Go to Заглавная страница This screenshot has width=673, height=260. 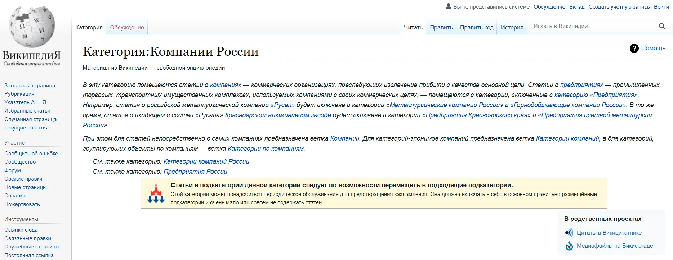pos(30,86)
